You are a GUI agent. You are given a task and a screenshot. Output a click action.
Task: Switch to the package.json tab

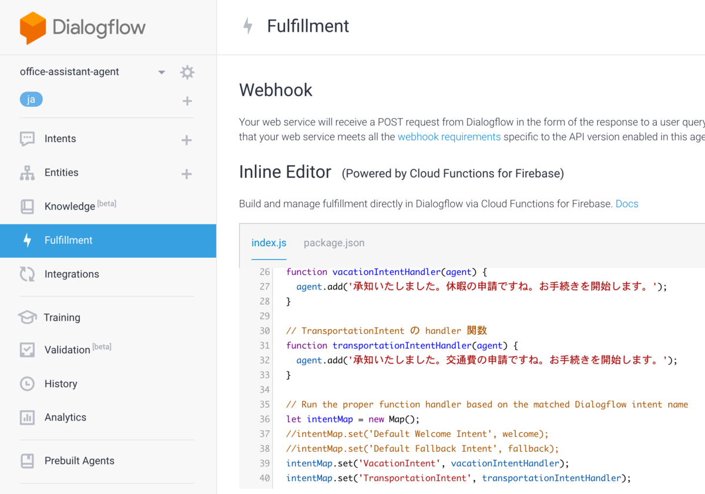coord(334,243)
